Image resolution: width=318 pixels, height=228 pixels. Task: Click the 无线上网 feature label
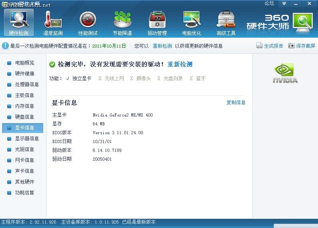tap(114, 78)
